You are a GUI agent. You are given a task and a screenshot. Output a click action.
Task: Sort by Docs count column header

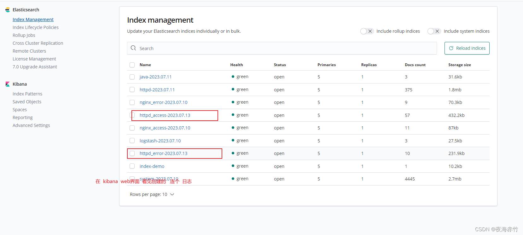(x=415, y=65)
